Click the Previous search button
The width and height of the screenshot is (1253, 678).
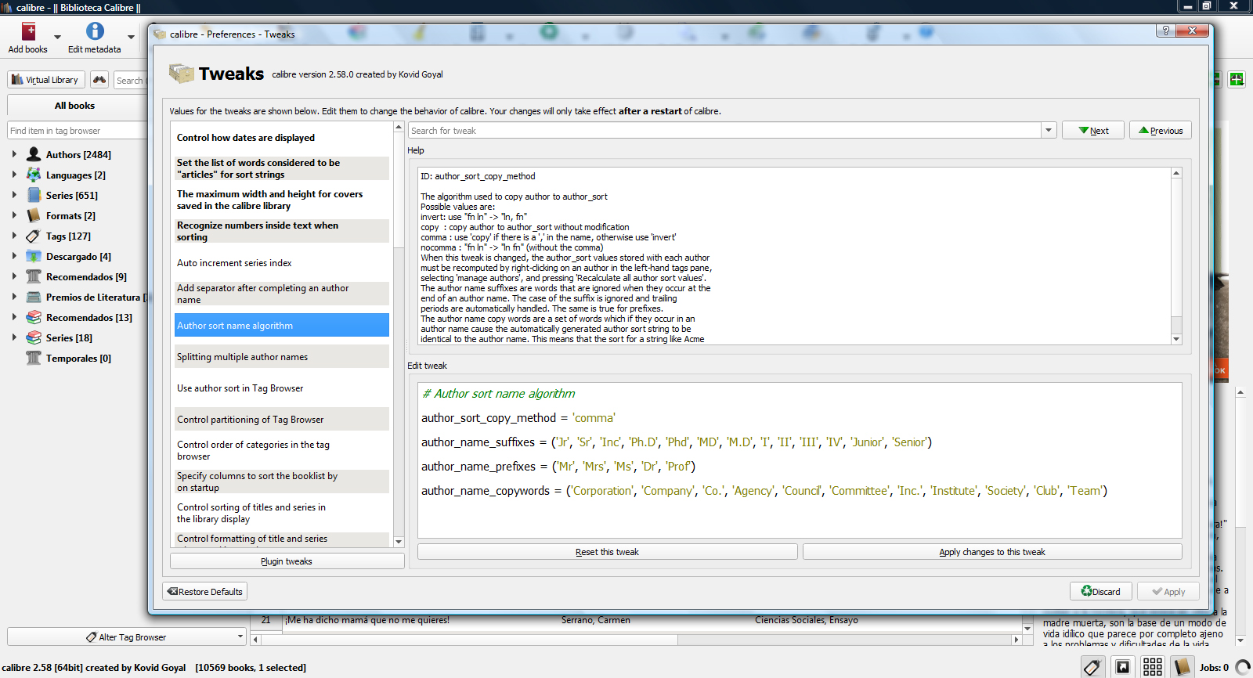[1161, 131]
